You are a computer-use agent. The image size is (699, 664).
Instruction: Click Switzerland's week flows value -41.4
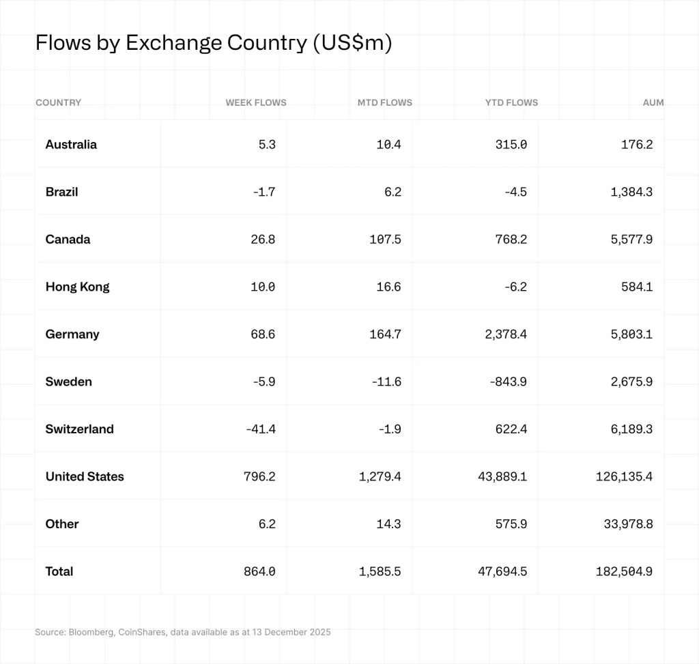point(259,429)
